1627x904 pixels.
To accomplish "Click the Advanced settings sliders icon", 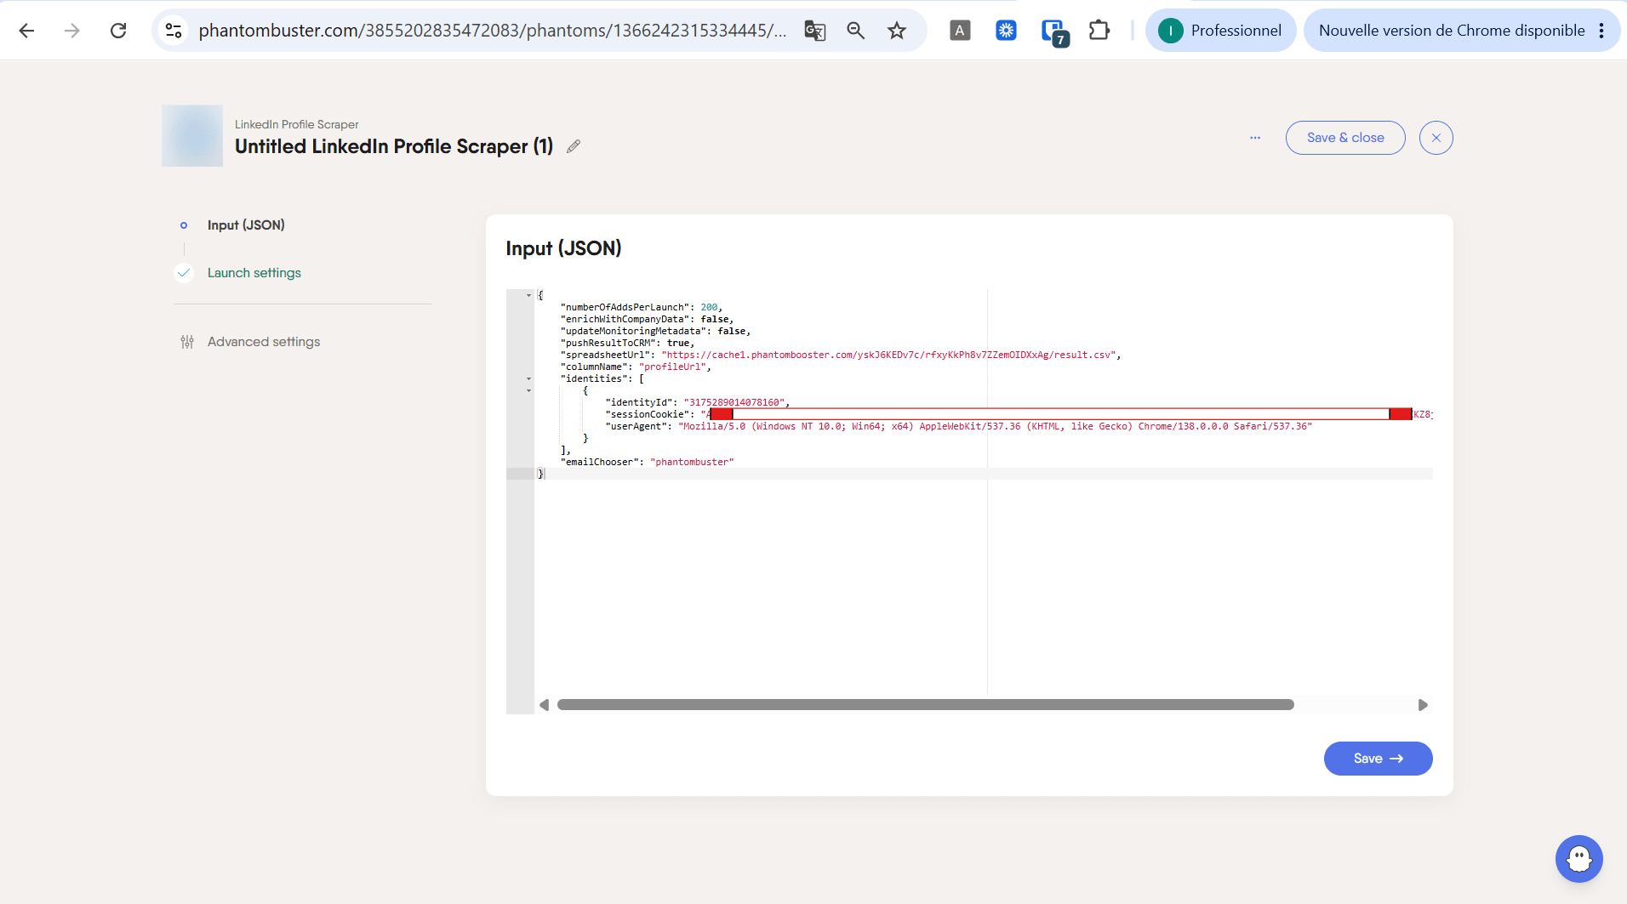I will pos(187,342).
